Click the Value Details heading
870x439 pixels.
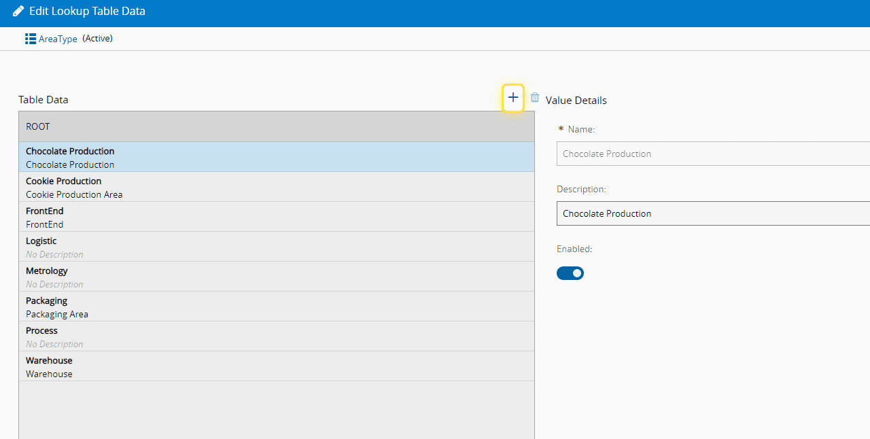click(576, 101)
